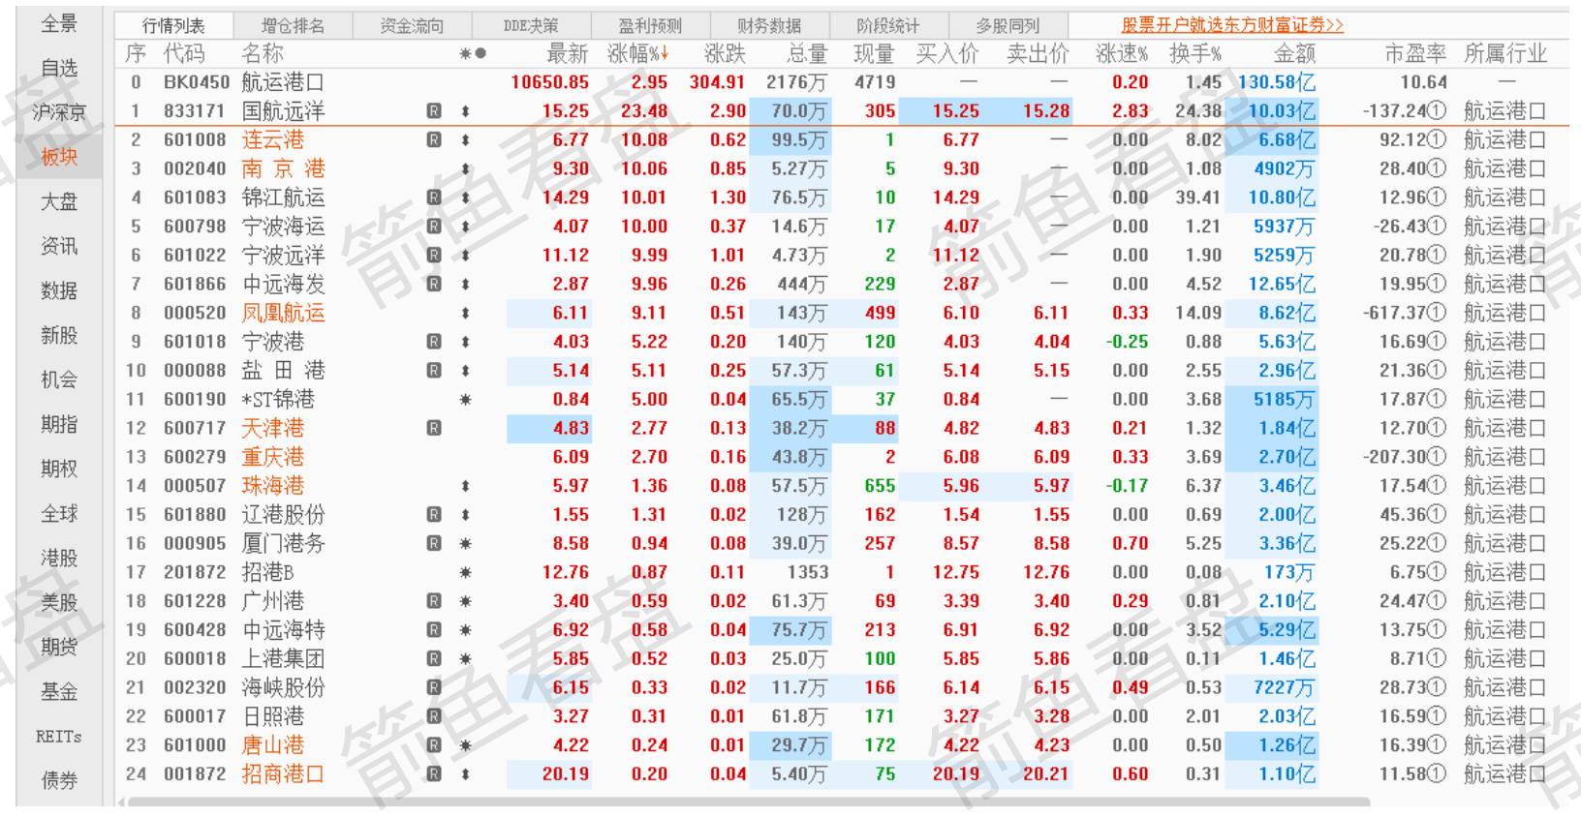Viewport: 1581px width, 818px height.
Task: Click the 所属行业 column header
Action: click(x=1505, y=54)
